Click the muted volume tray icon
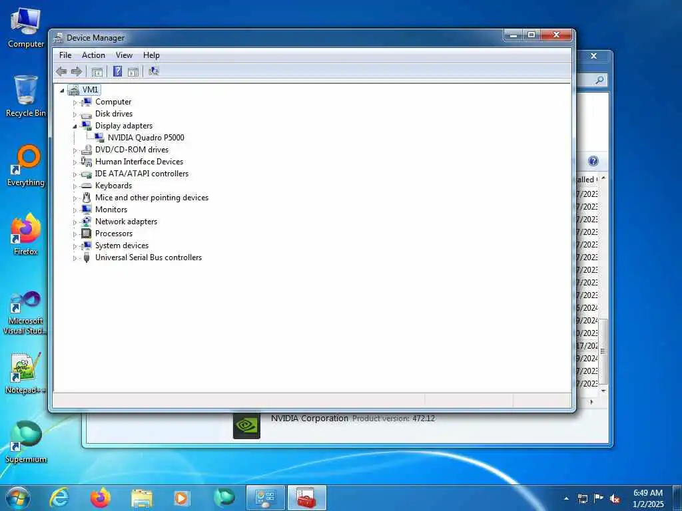This screenshot has width=682, height=511. 615,499
